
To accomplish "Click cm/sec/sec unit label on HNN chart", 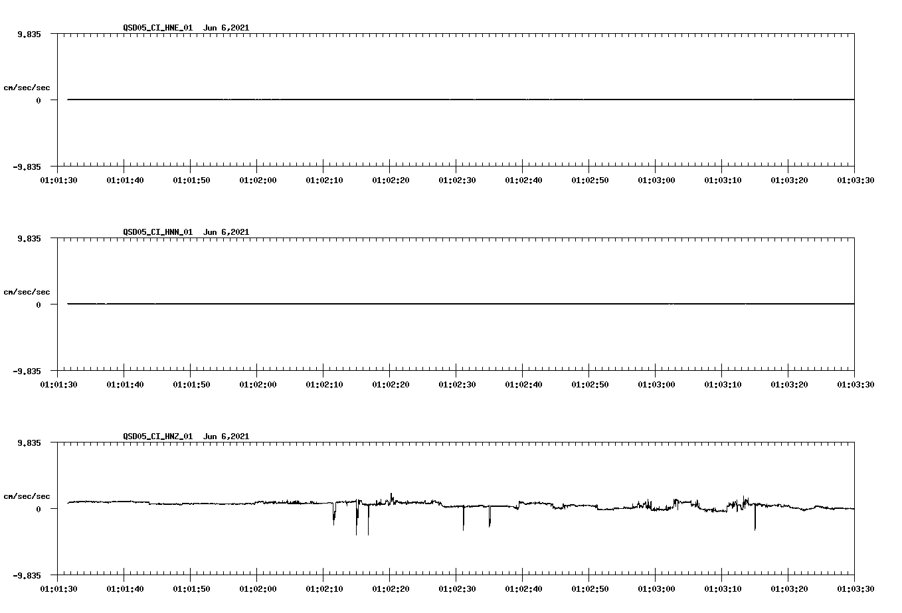I will pyautogui.click(x=27, y=292).
